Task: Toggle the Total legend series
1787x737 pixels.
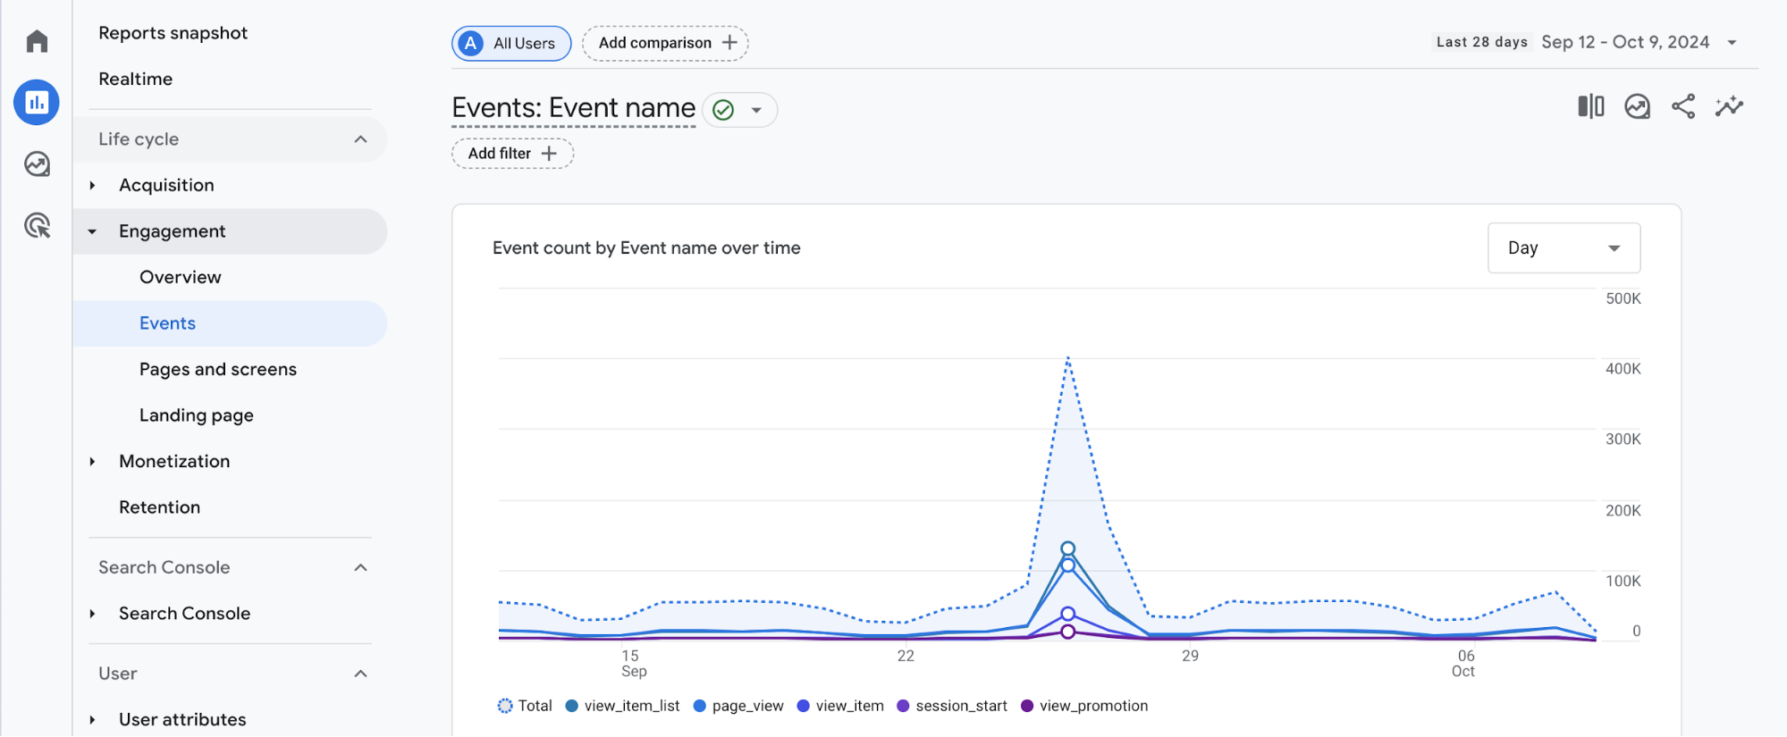Action: click(525, 706)
